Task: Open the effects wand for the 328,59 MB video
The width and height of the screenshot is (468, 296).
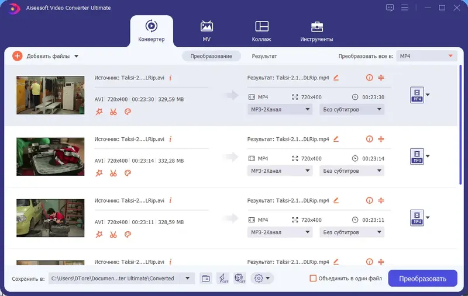Action: click(99, 234)
